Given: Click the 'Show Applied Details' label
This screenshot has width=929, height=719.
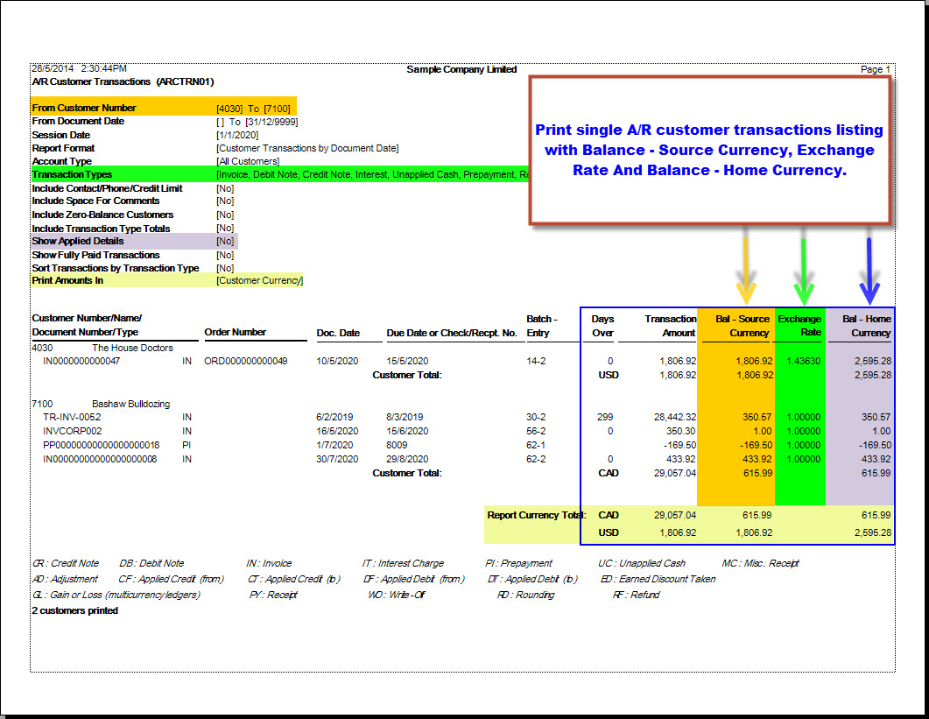Looking at the screenshot, I should tap(78, 241).
